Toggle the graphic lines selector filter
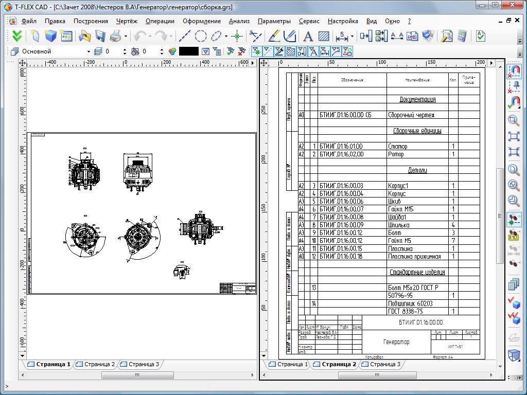 [x=279, y=51]
